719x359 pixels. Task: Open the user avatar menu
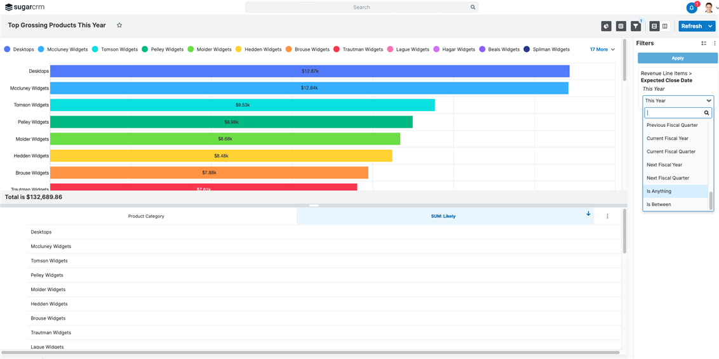(x=709, y=8)
